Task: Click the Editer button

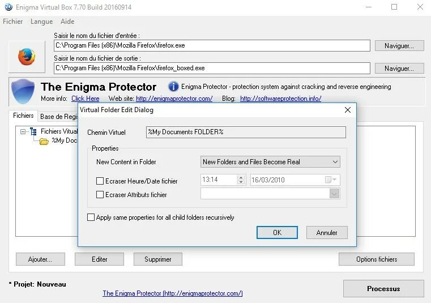Action: coord(99,259)
